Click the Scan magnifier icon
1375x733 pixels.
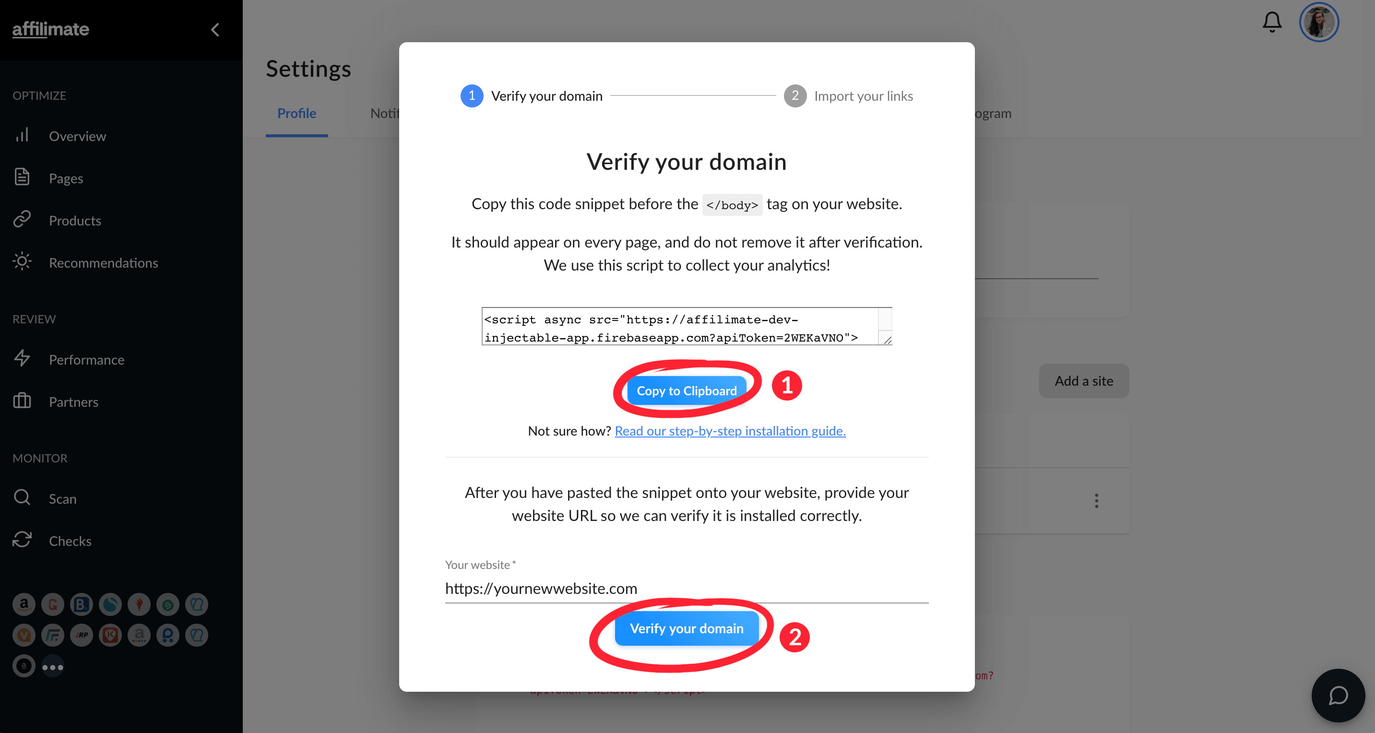tap(22, 497)
